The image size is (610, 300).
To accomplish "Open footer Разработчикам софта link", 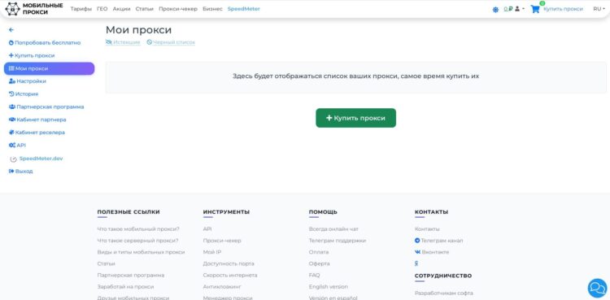I will [443, 293].
